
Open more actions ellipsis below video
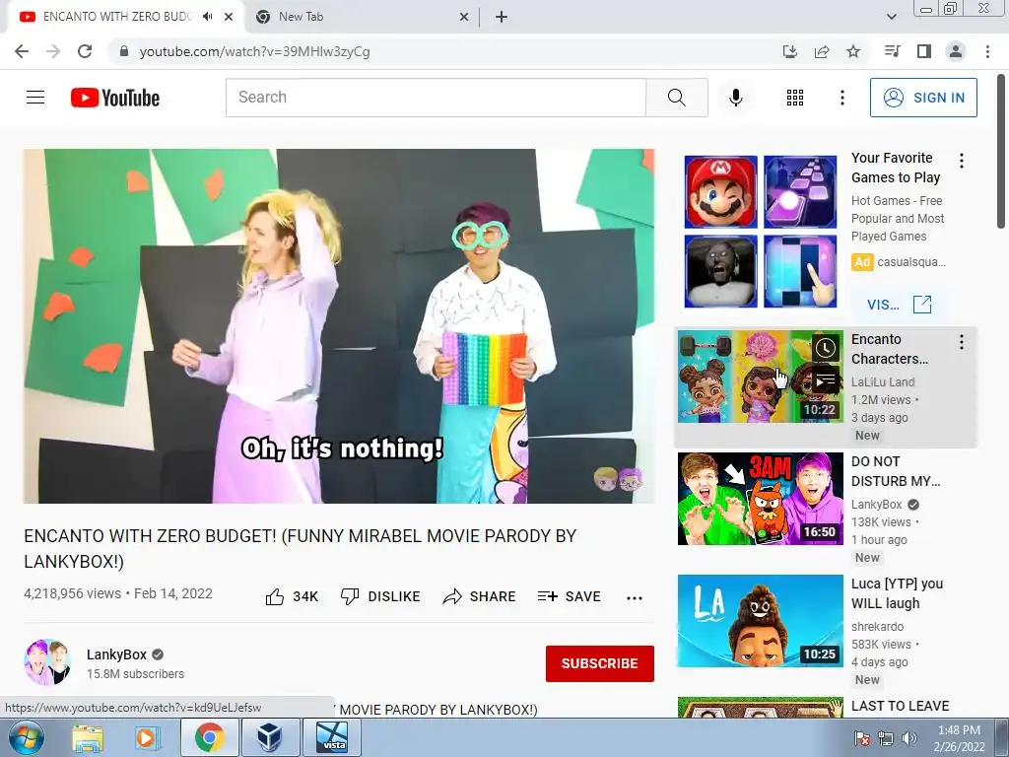tap(635, 598)
